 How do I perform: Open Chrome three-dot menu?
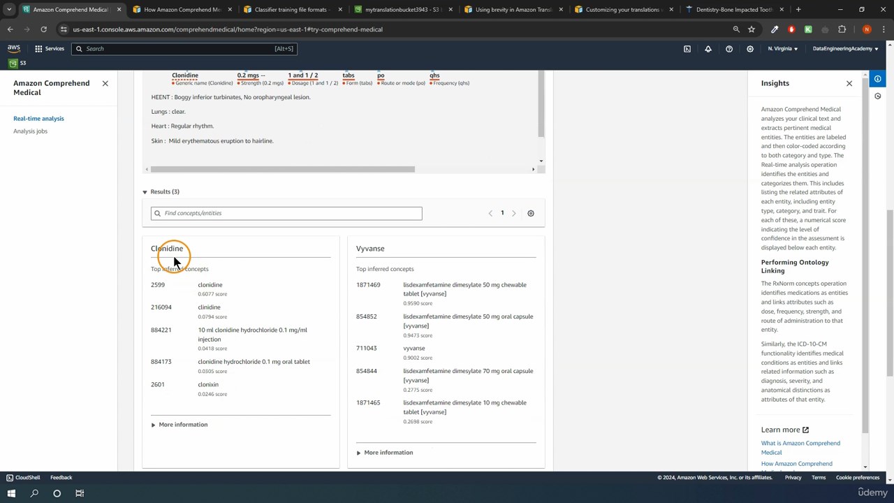coord(884,29)
